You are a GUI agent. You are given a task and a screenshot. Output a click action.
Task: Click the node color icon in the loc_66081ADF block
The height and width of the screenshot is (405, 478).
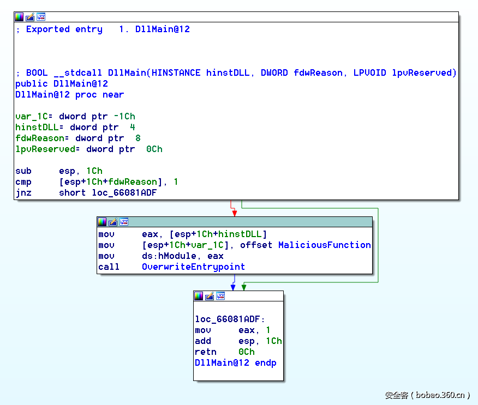199,296
